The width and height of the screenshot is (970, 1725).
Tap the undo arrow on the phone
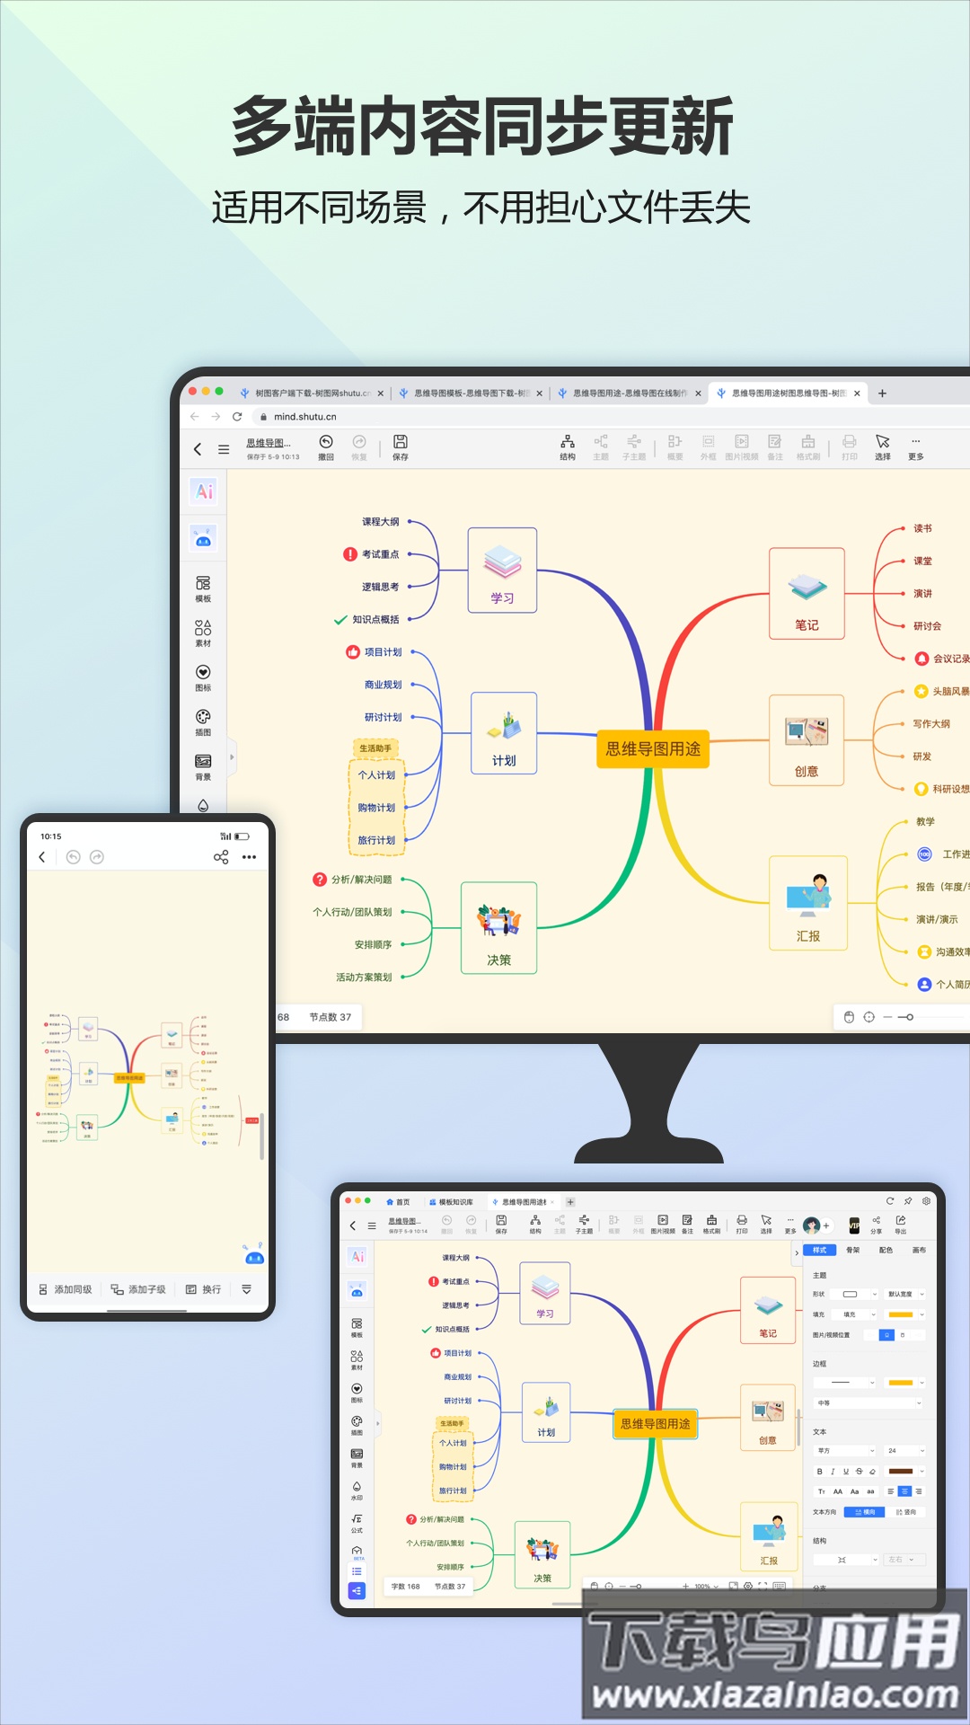click(74, 857)
